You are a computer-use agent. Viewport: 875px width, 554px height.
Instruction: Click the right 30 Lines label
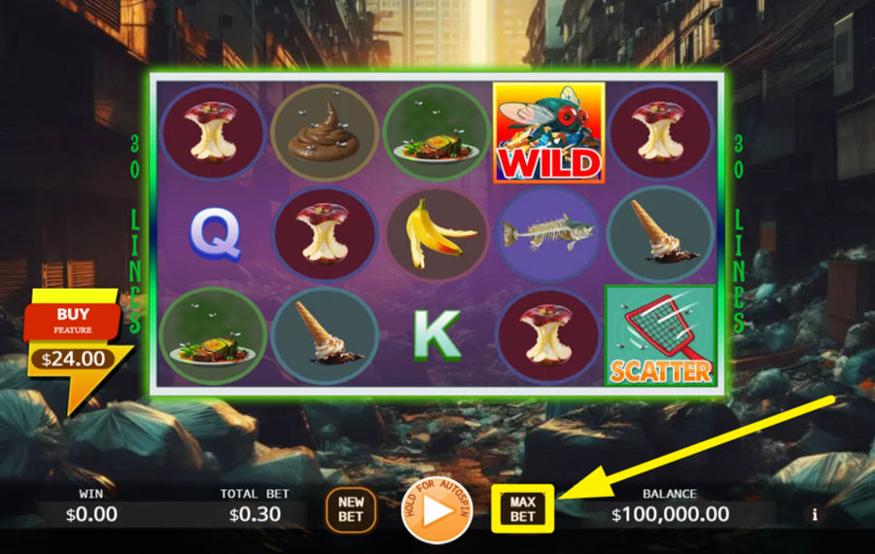coord(739,234)
